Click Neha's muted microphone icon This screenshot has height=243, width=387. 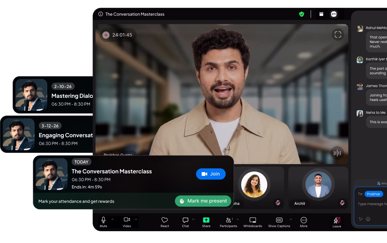point(278,203)
